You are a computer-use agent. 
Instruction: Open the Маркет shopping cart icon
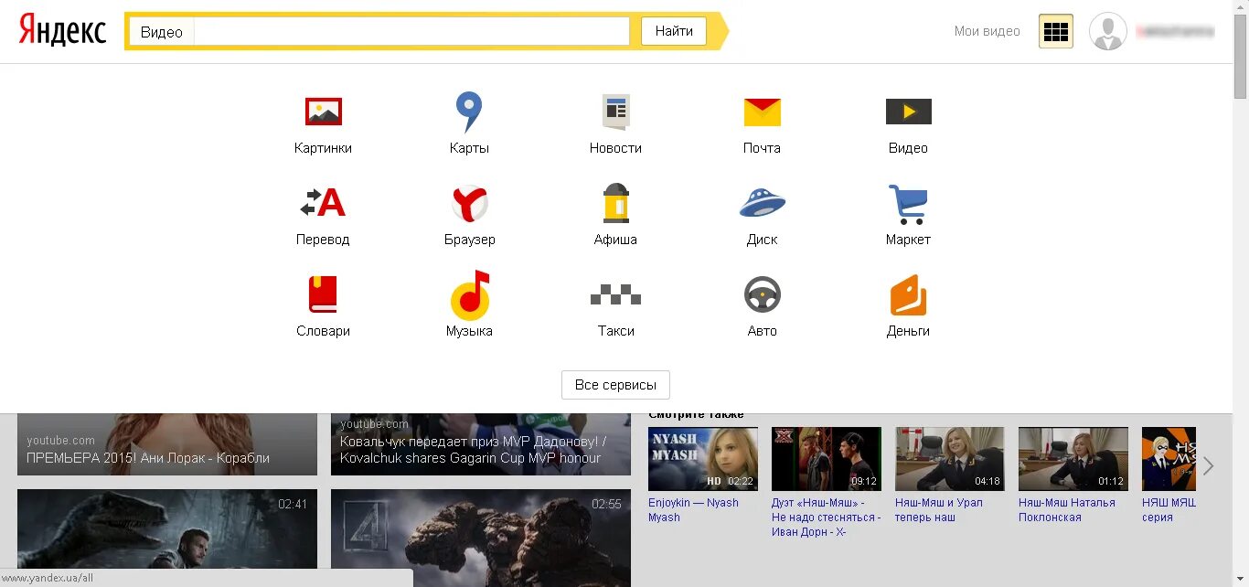pos(908,204)
